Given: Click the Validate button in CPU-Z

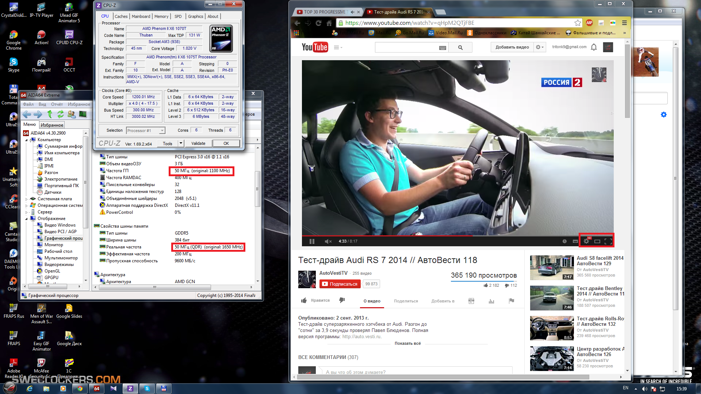Looking at the screenshot, I should pyautogui.click(x=198, y=143).
